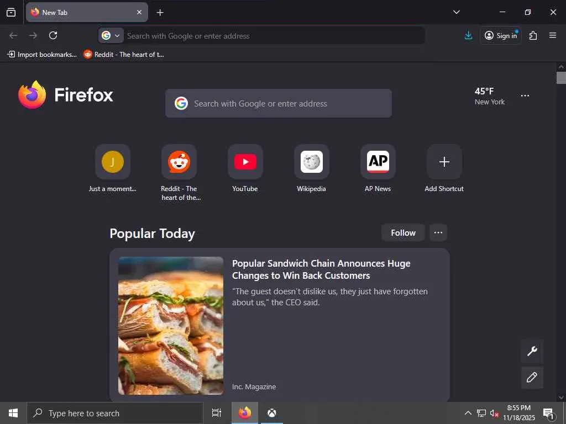Open Task View in taskbar
The height and width of the screenshot is (424, 566).
217,413
